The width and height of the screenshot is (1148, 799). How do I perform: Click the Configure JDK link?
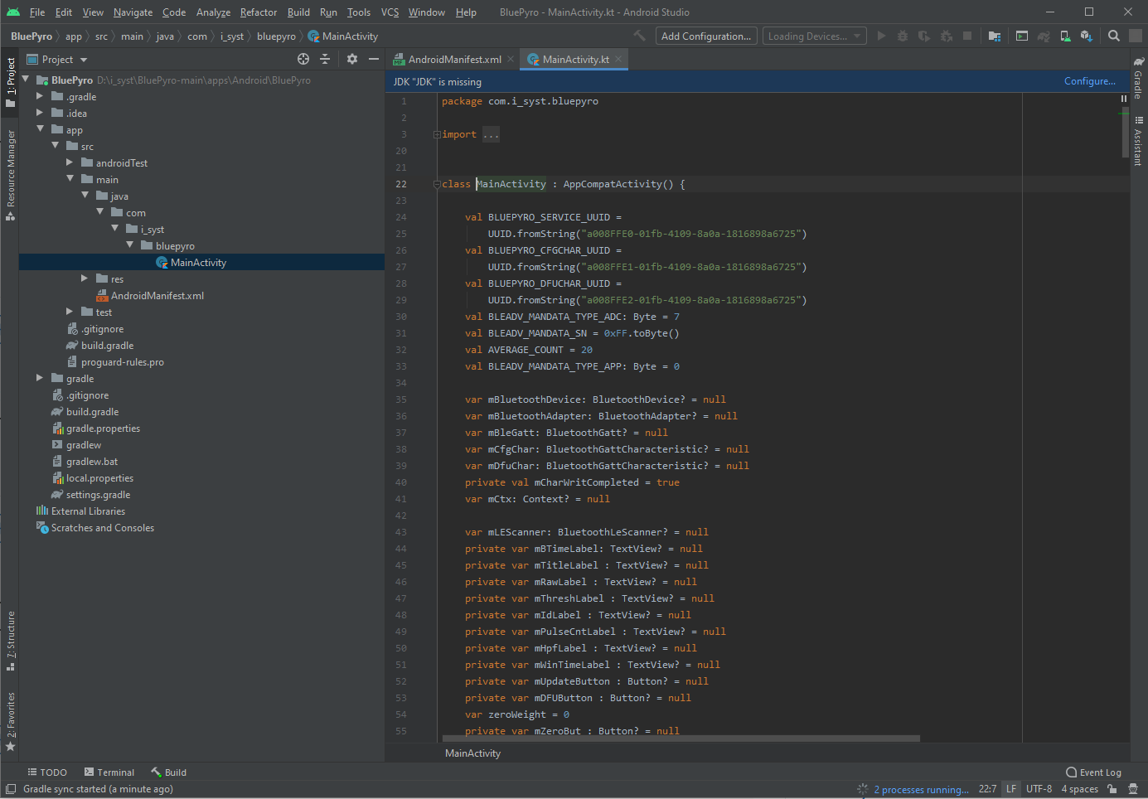point(1089,81)
